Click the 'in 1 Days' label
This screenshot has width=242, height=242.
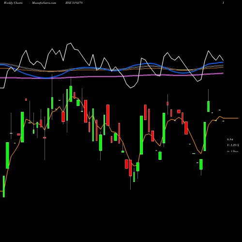pyautogui.click(x=232, y=151)
